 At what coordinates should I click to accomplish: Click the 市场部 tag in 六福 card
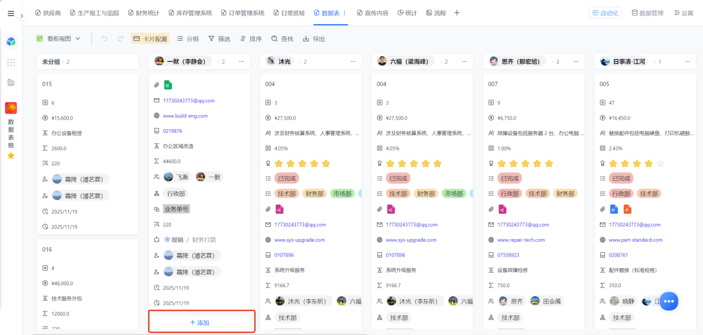[x=454, y=194]
